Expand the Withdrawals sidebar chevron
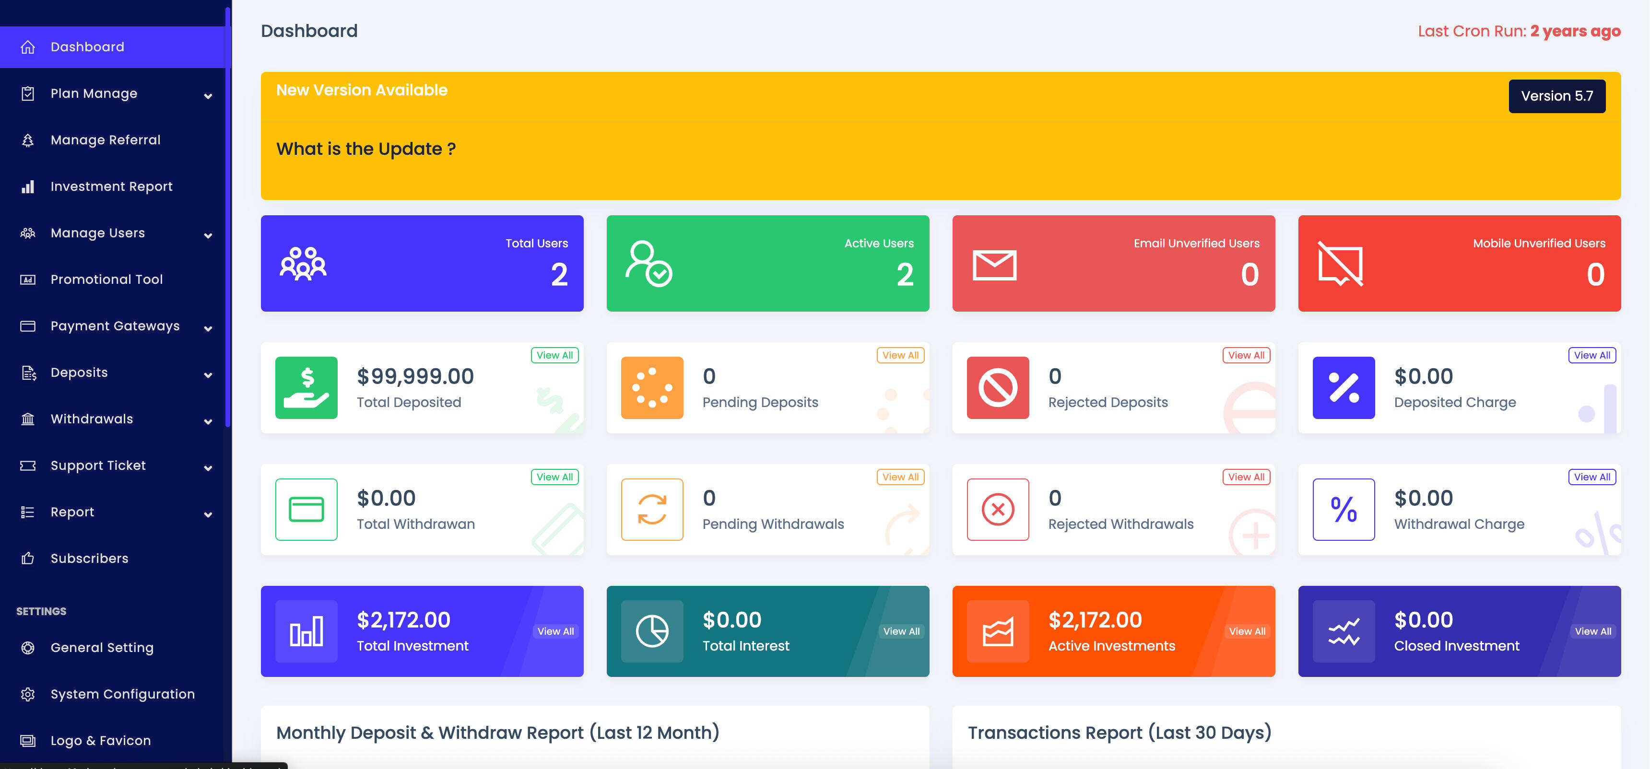Image resolution: width=1650 pixels, height=769 pixels. [208, 421]
